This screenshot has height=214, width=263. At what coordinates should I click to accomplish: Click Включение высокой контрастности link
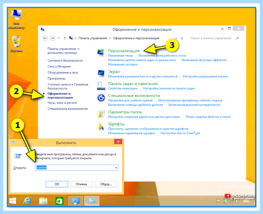pyautogui.click(x=194, y=105)
